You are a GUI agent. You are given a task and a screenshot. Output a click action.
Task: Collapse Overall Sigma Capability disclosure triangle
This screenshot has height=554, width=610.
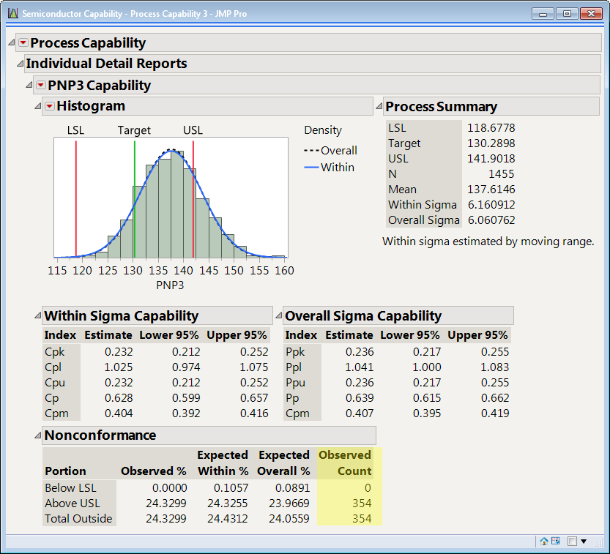point(278,315)
